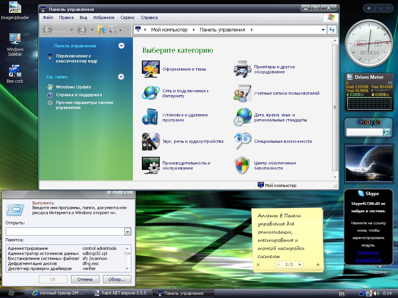398x298 pixels.
Task: Open the Вид menu
Action: coord(83,17)
